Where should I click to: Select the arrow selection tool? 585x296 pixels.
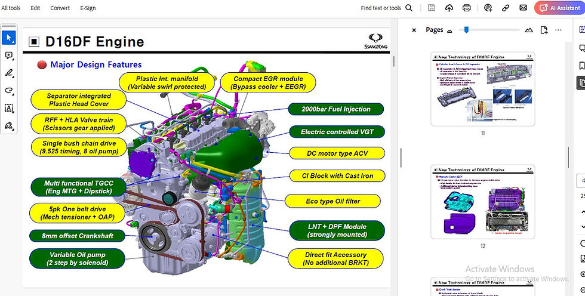tap(9, 38)
